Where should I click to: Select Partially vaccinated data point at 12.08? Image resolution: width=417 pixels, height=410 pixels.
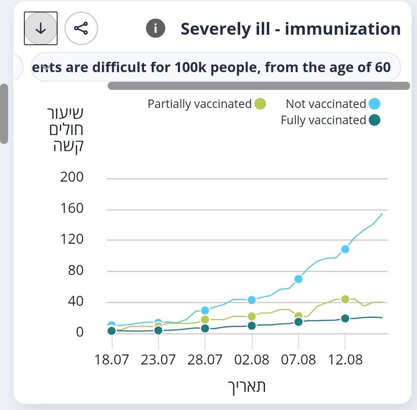point(345,299)
